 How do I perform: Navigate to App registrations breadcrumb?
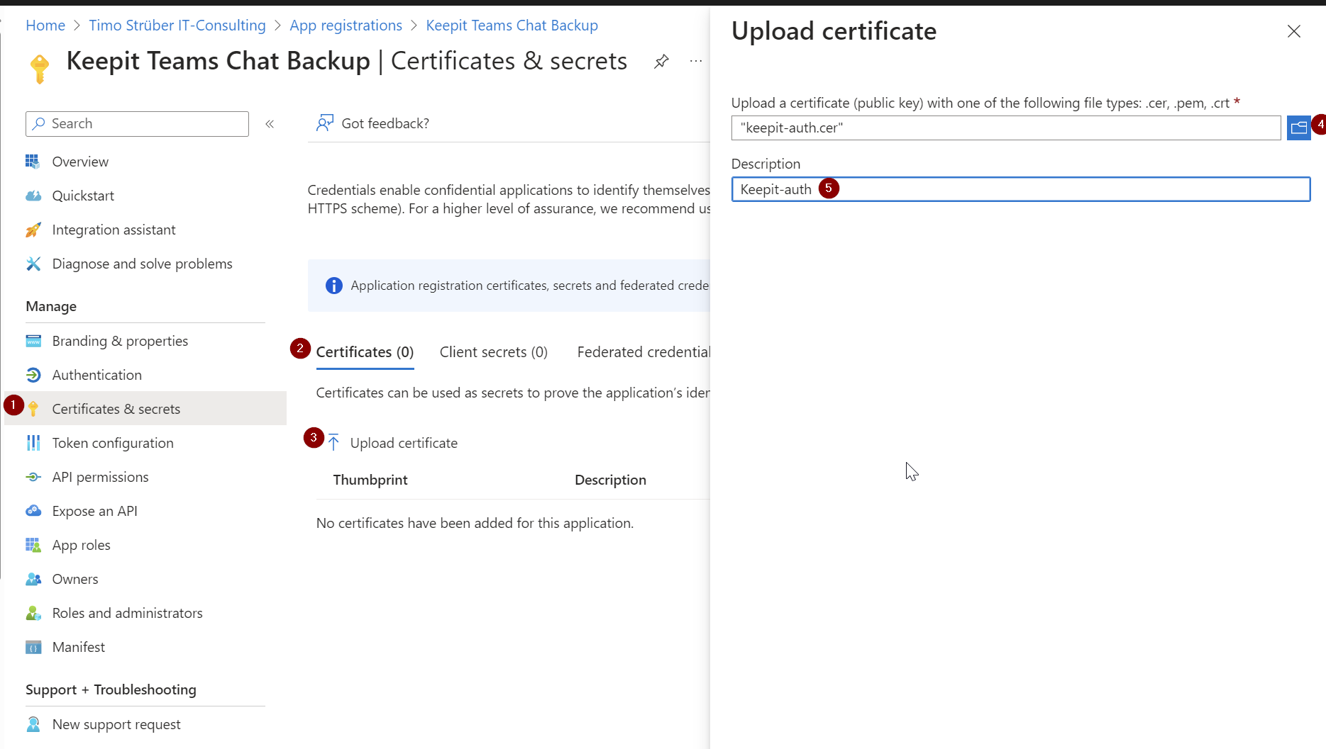tap(346, 26)
